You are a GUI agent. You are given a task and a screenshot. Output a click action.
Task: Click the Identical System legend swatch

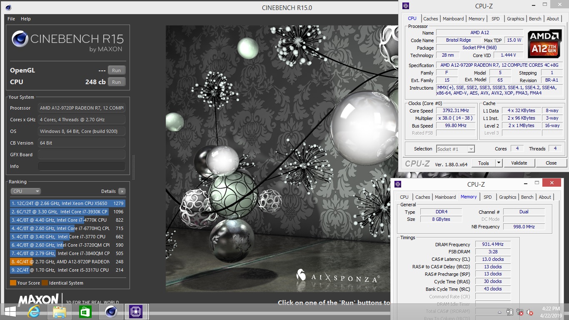[x=45, y=283]
